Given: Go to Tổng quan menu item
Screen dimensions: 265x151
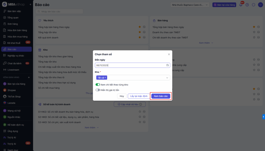Looking at the screenshot, I should click(13, 18).
